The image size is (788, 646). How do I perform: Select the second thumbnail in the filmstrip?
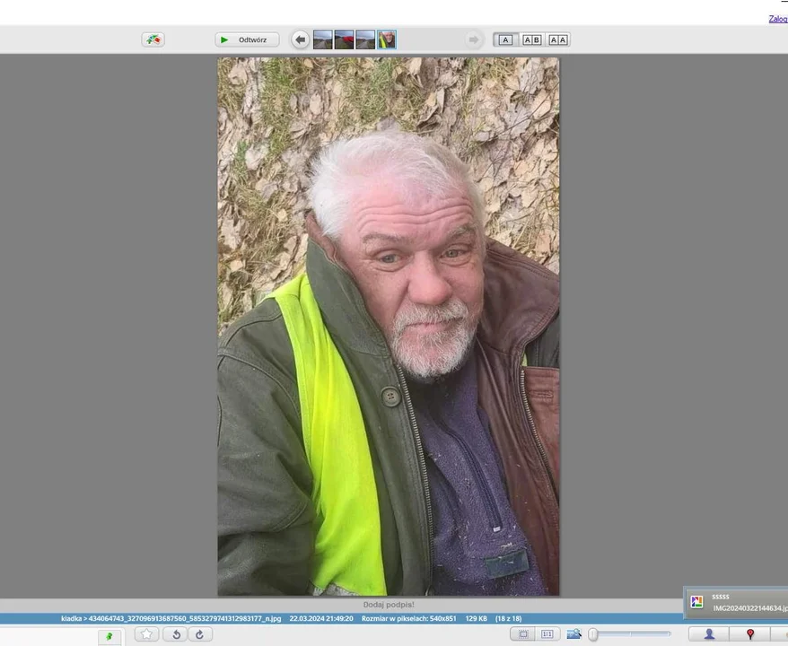345,39
